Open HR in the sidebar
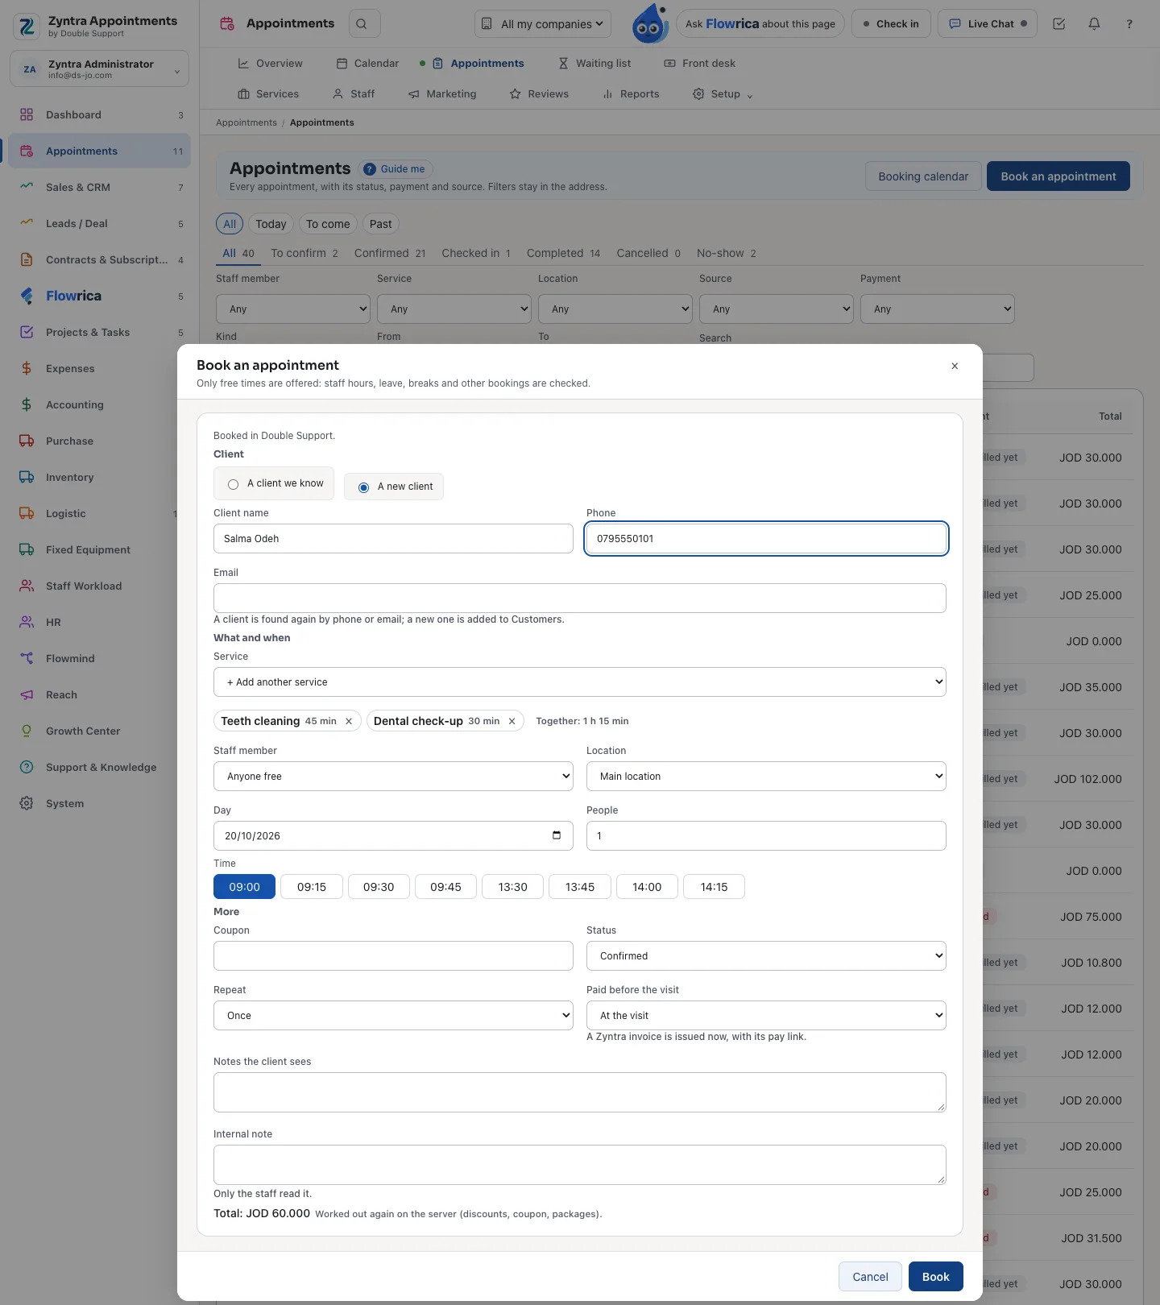Viewport: 1160px width, 1305px height. point(100,622)
